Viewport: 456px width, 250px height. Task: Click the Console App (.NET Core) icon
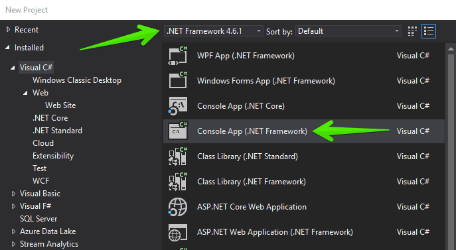(x=178, y=106)
